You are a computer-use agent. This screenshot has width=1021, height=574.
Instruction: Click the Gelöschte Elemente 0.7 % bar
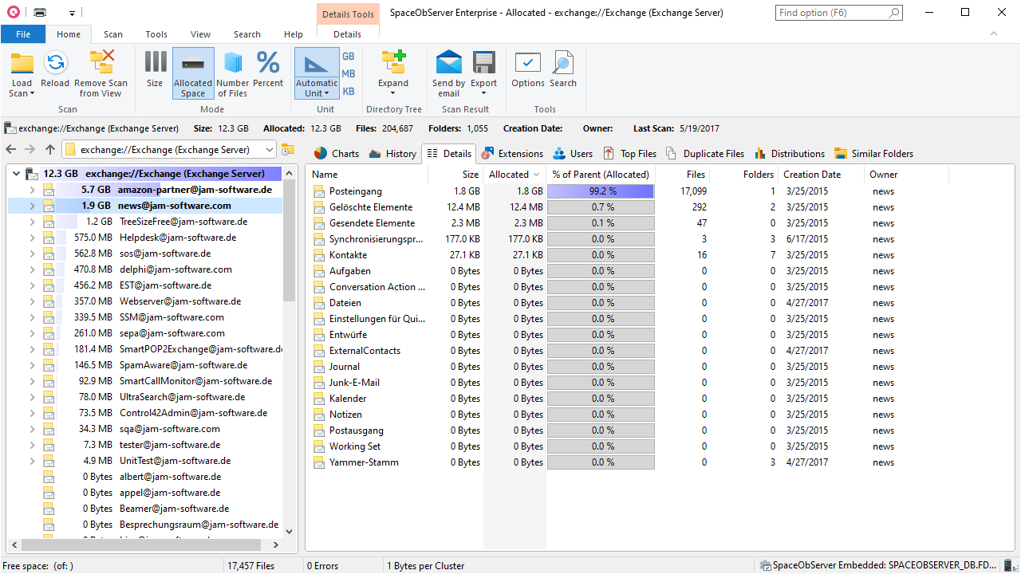(x=601, y=207)
